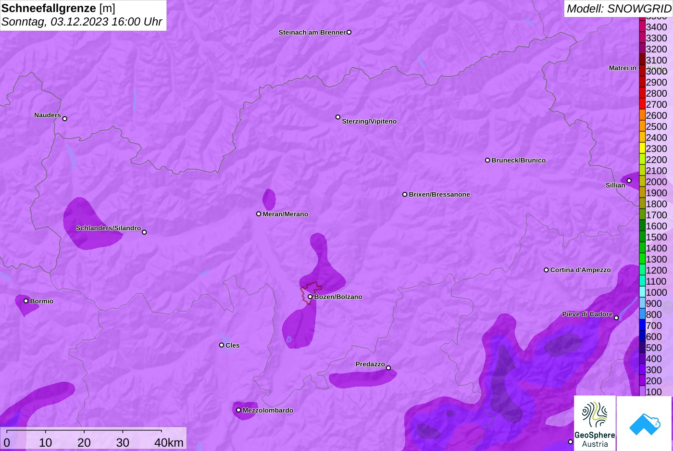This screenshot has height=451, width=673.
Task: Click the Predazzo town marker
Action: 388,368
